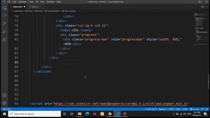Open the notifications bell in status bar
210x118 pixels.
(x=207, y=109)
